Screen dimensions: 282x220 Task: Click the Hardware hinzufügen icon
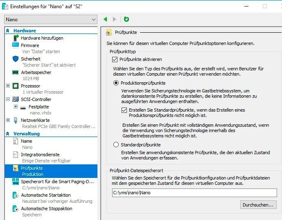tap(16, 38)
